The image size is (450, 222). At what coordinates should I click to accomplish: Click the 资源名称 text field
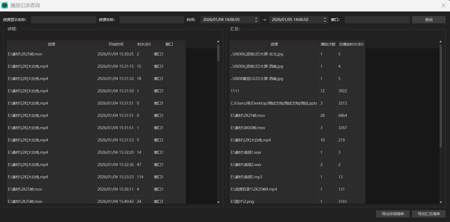[x=152, y=20]
